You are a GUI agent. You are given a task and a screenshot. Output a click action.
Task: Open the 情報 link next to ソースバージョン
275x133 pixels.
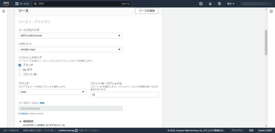pos(42,103)
